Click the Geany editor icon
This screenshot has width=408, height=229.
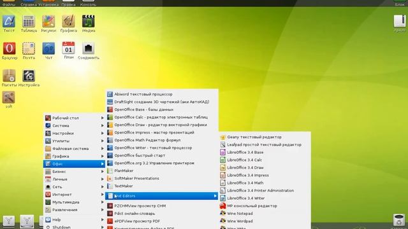[222, 137]
